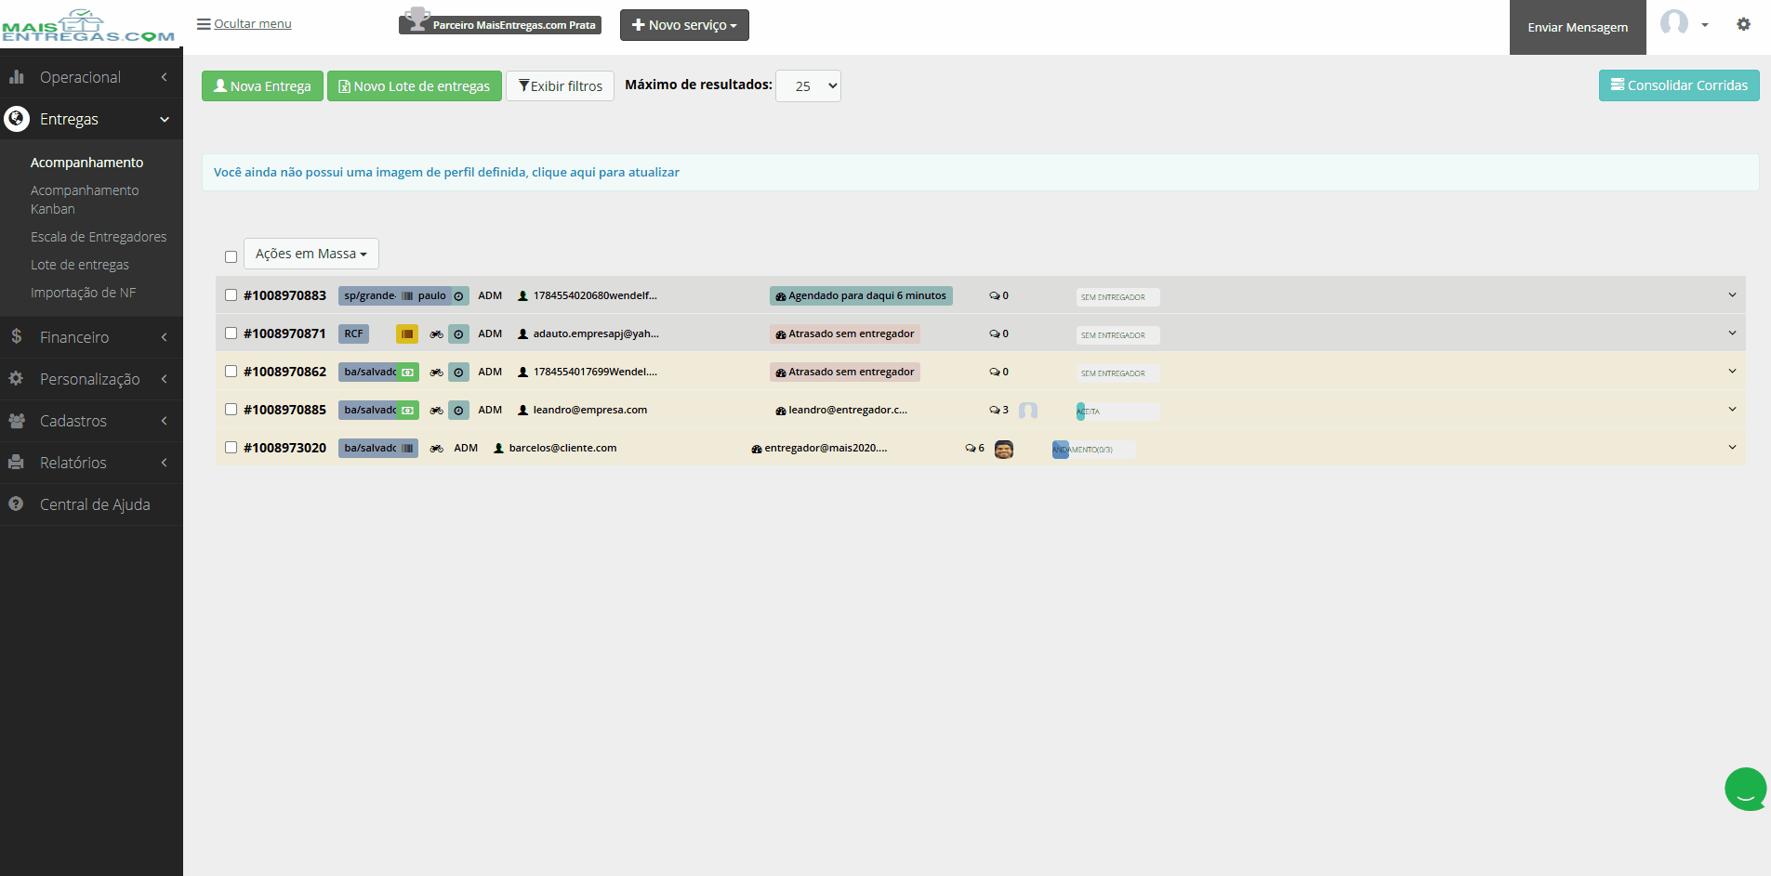
Task: Check the box for delivery #1008970885
Action: (231, 410)
